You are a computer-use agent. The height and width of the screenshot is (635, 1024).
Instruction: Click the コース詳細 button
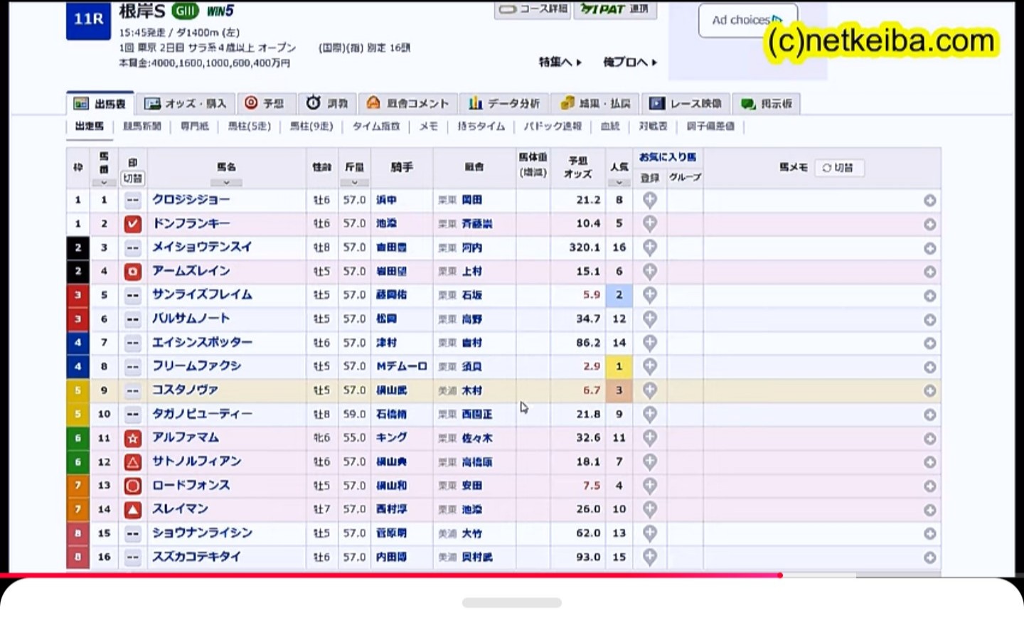533,9
